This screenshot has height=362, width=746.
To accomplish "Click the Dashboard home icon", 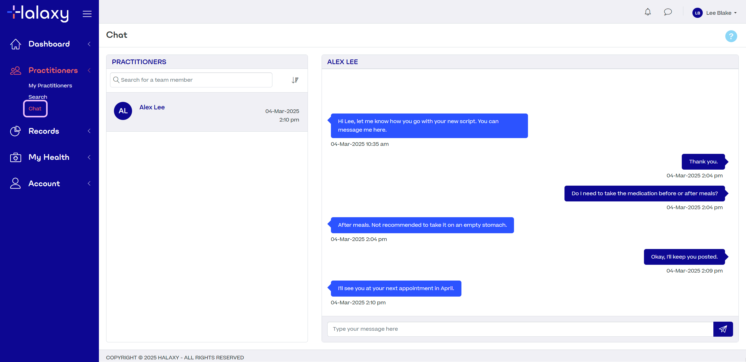I will click(15, 44).
